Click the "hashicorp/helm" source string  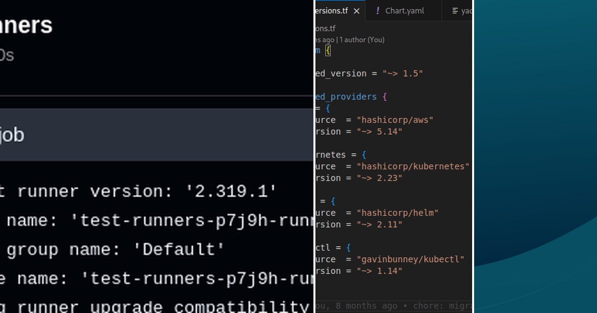tap(398, 213)
